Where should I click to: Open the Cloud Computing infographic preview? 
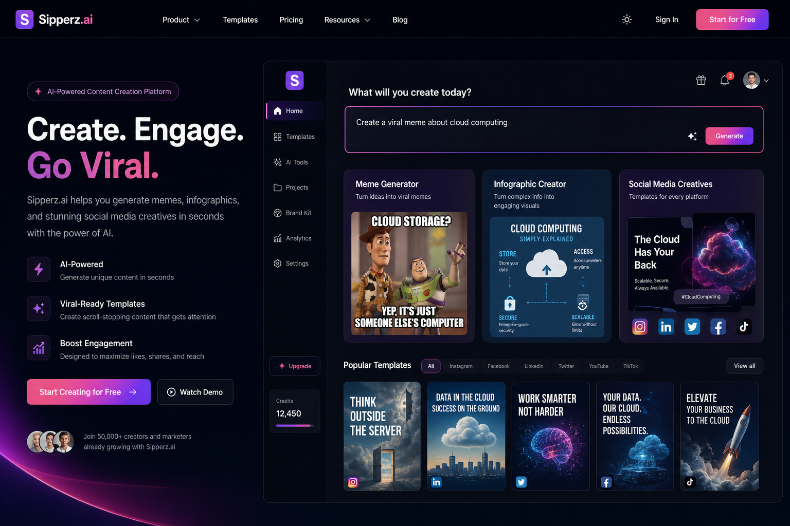pyautogui.click(x=547, y=277)
